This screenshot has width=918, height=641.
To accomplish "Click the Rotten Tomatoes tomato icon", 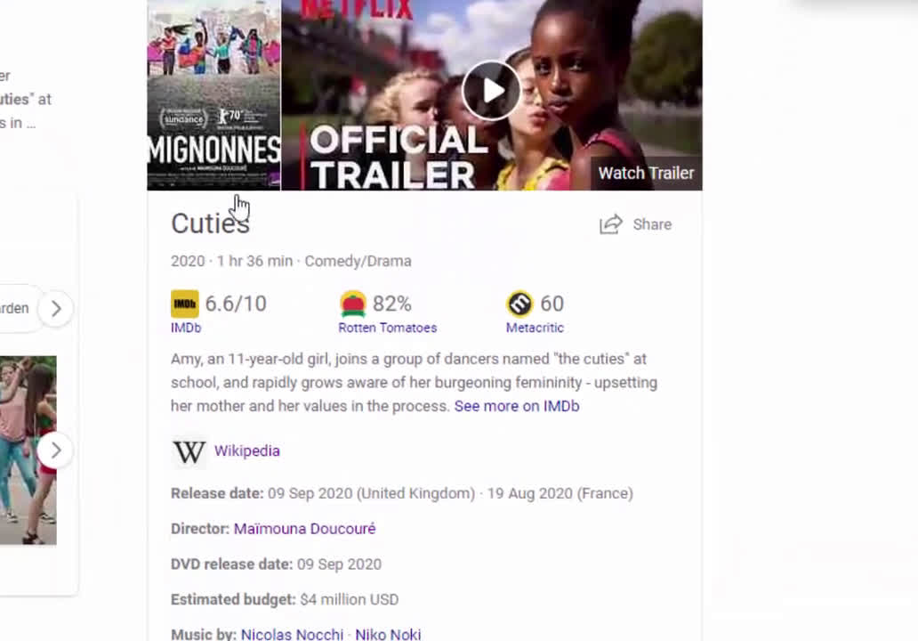I will click(353, 304).
